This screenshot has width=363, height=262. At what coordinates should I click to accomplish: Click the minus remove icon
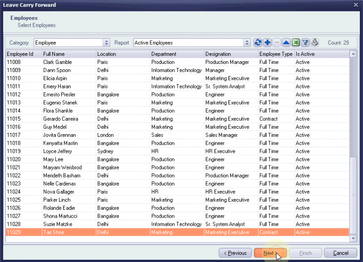(277, 43)
